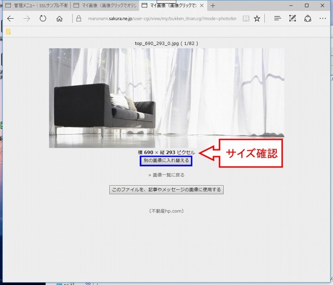Click the 別の画像に入れ替える button
Screen dimensions: 333x285
coord(166,161)
